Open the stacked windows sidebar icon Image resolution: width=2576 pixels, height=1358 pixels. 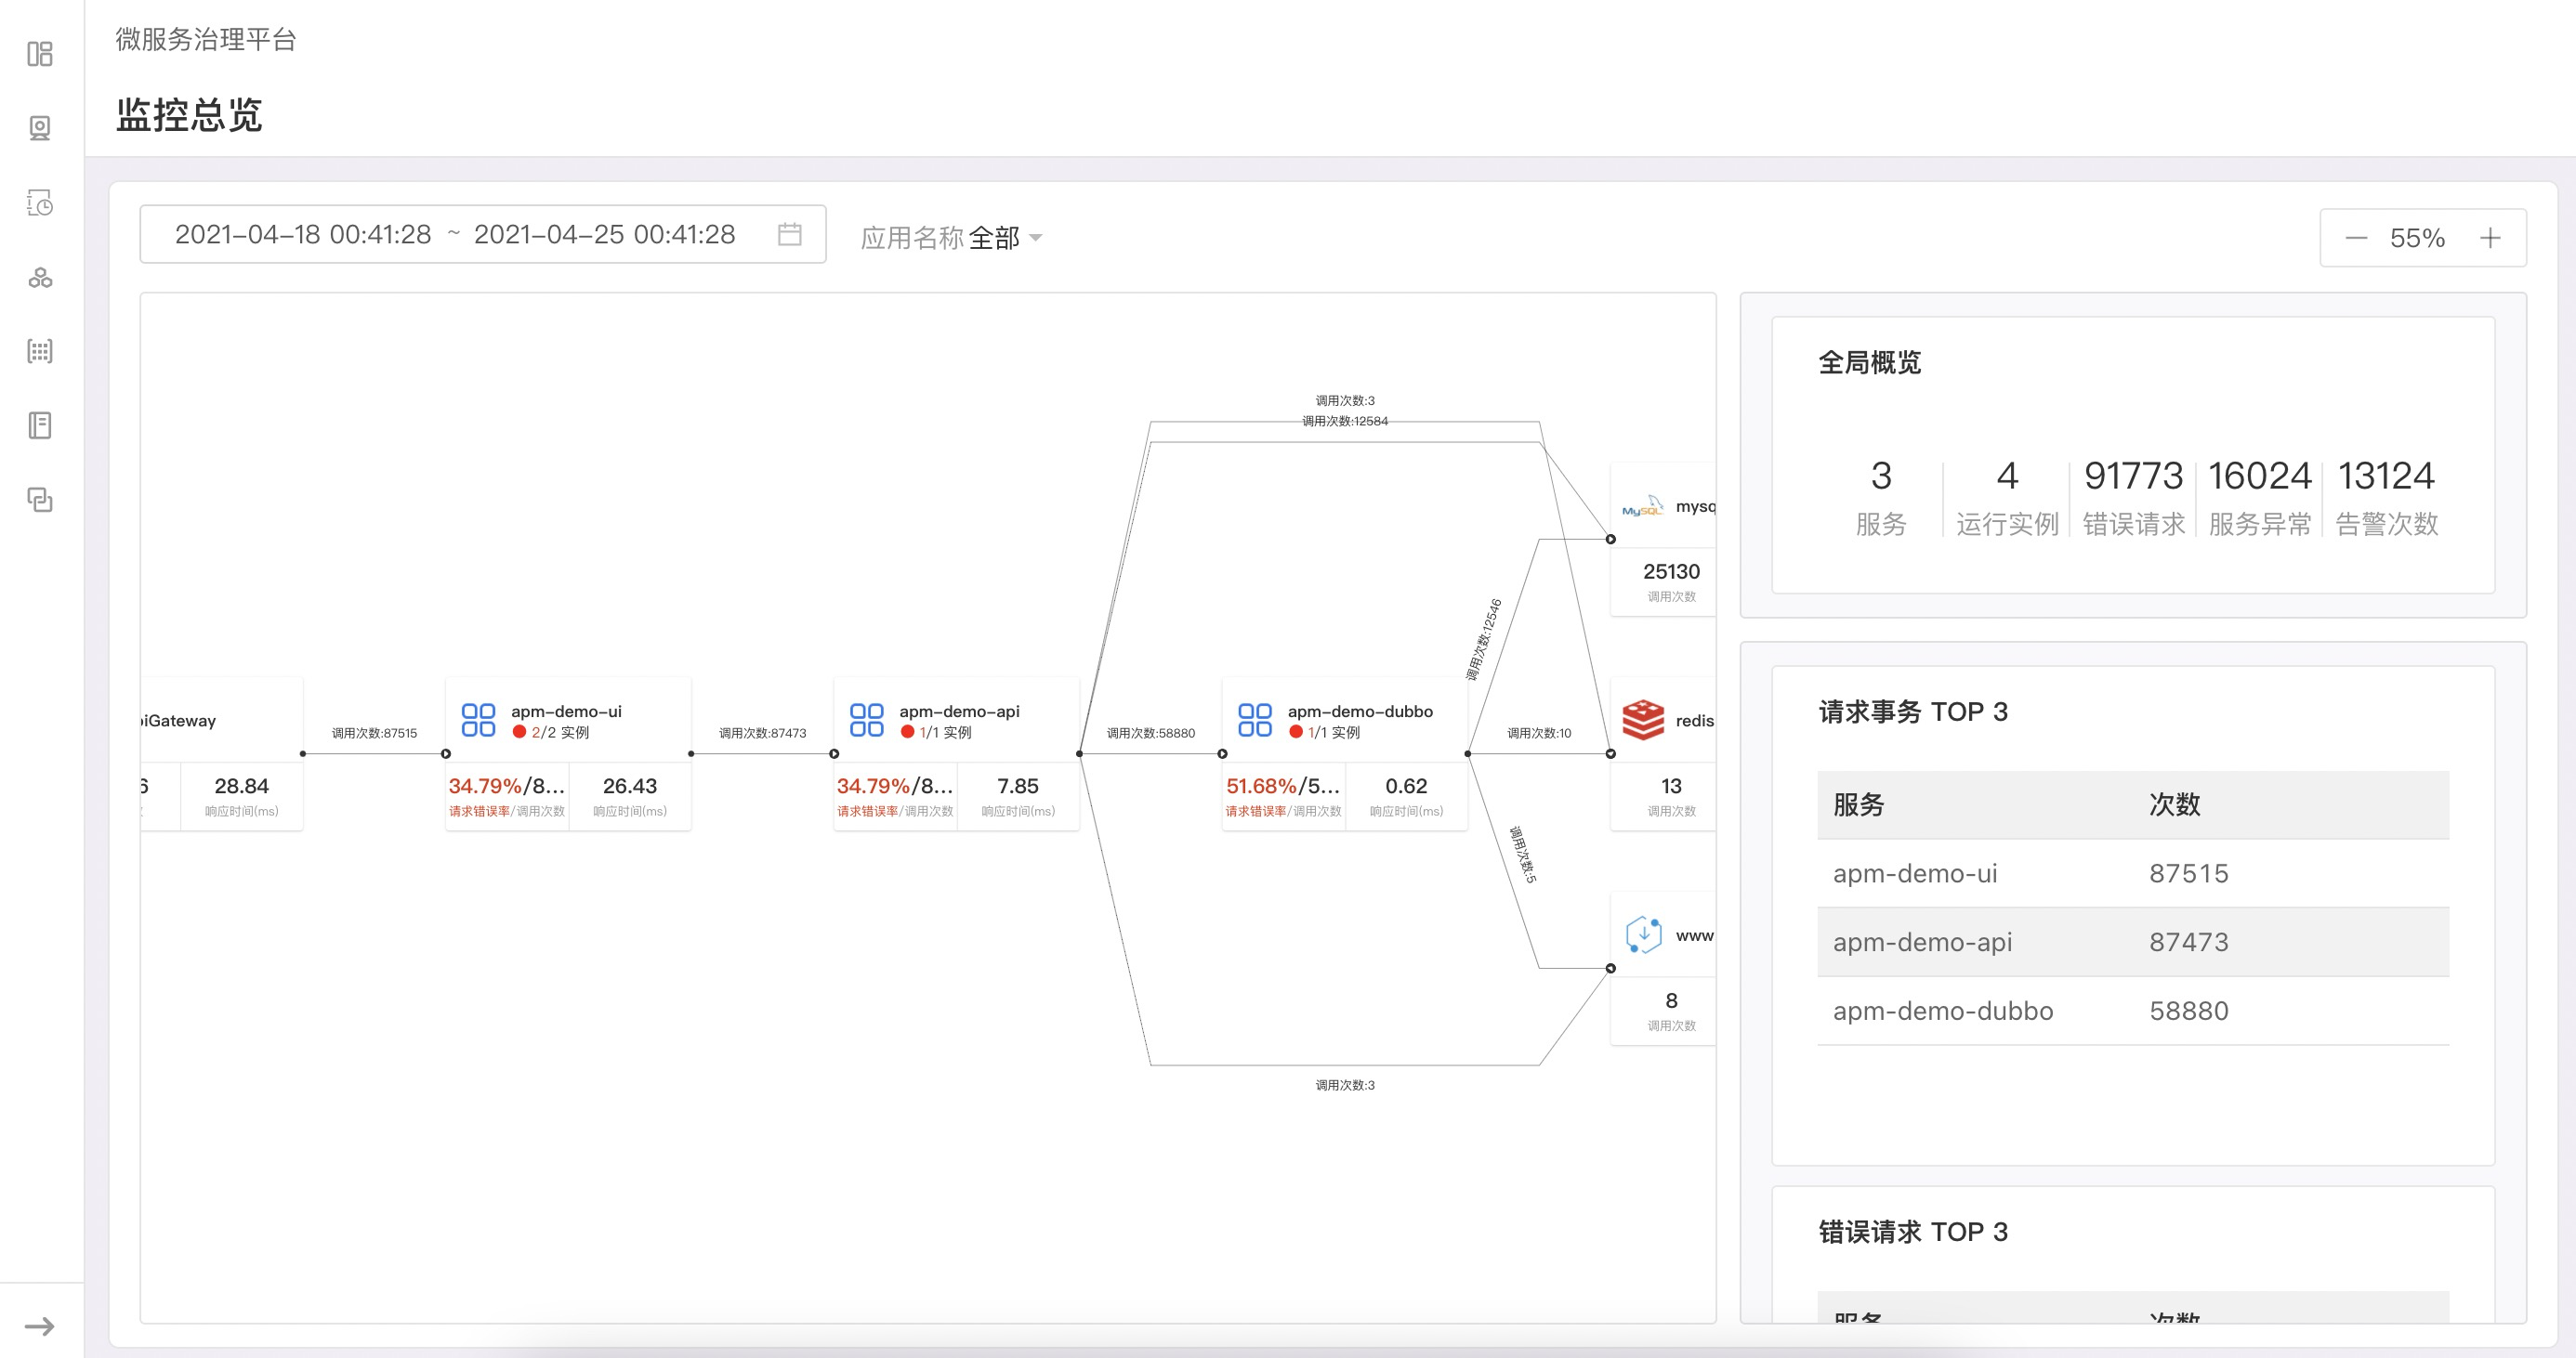click(x=40, y=500)
